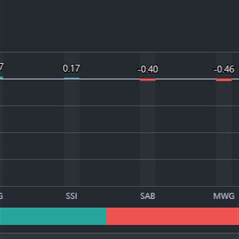Image resolution: width=239 pixels, height=239 pixels.
Task: Click the cut-off value label ending in 7
Action: 2,66
